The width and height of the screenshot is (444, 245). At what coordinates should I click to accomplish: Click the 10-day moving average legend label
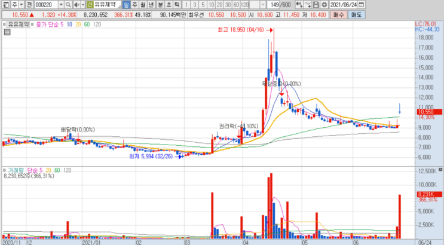tap(69, 24)
